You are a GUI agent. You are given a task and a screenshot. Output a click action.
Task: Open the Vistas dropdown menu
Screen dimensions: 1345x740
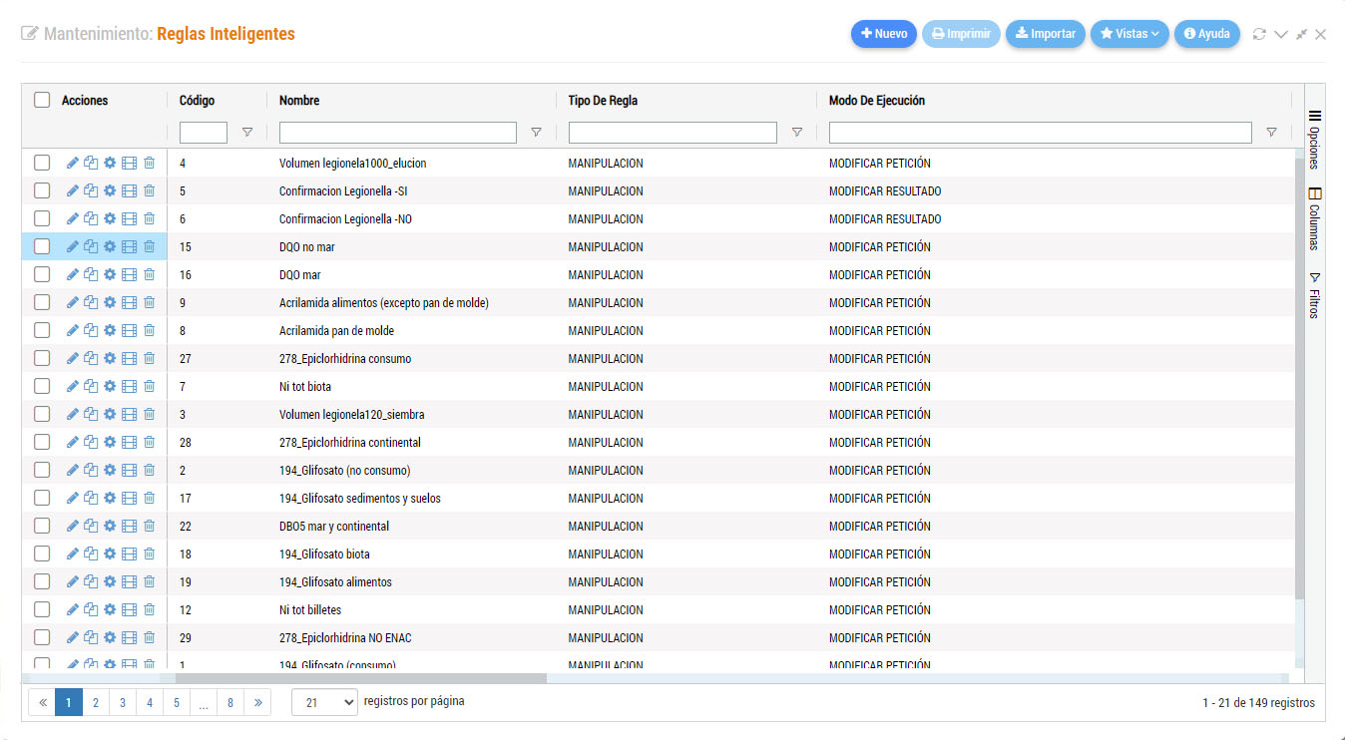point(1129,34)
